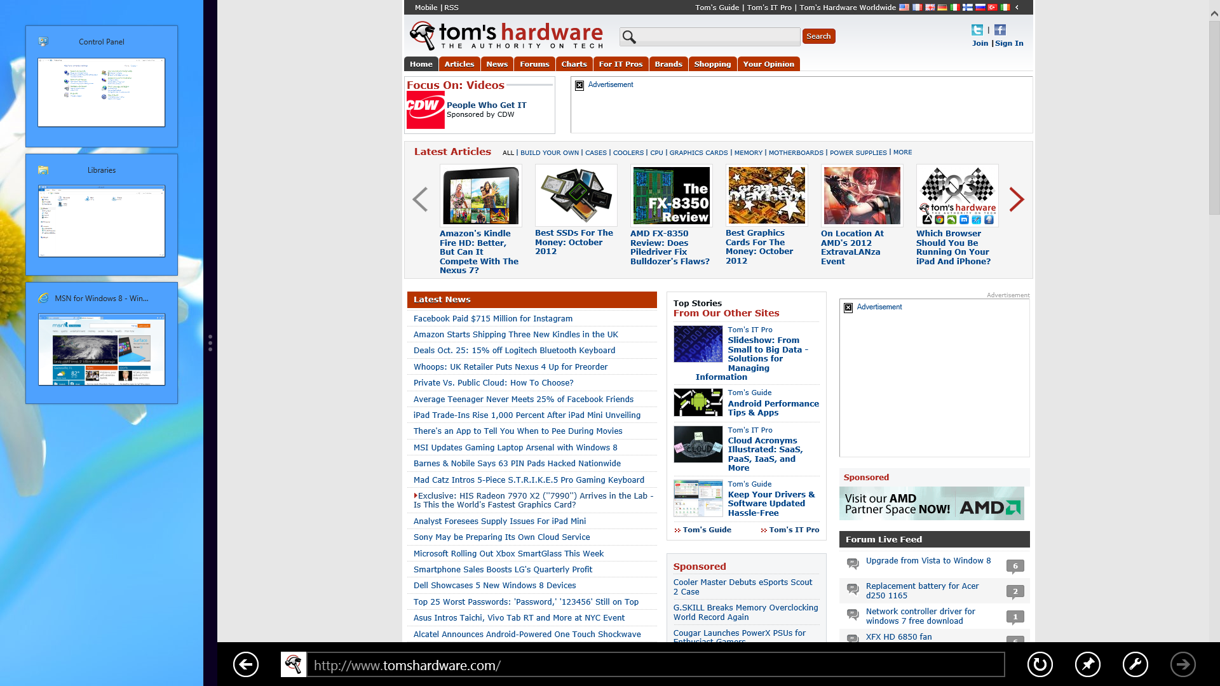Click the refresh page icon
This screenshot has width=1220, height=686.
coord(1040,664)
